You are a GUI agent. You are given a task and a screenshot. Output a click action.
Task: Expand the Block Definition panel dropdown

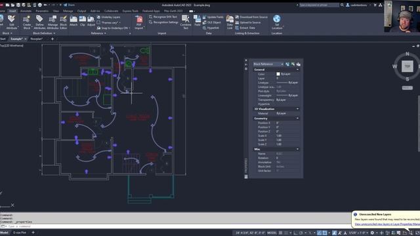click(x=44, y=33)
